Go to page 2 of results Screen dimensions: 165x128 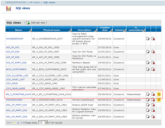point(18,123)
